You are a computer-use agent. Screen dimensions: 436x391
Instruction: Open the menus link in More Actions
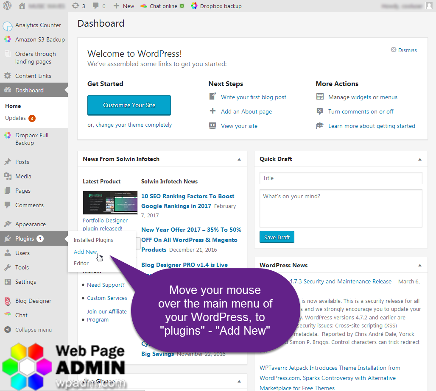388,97
